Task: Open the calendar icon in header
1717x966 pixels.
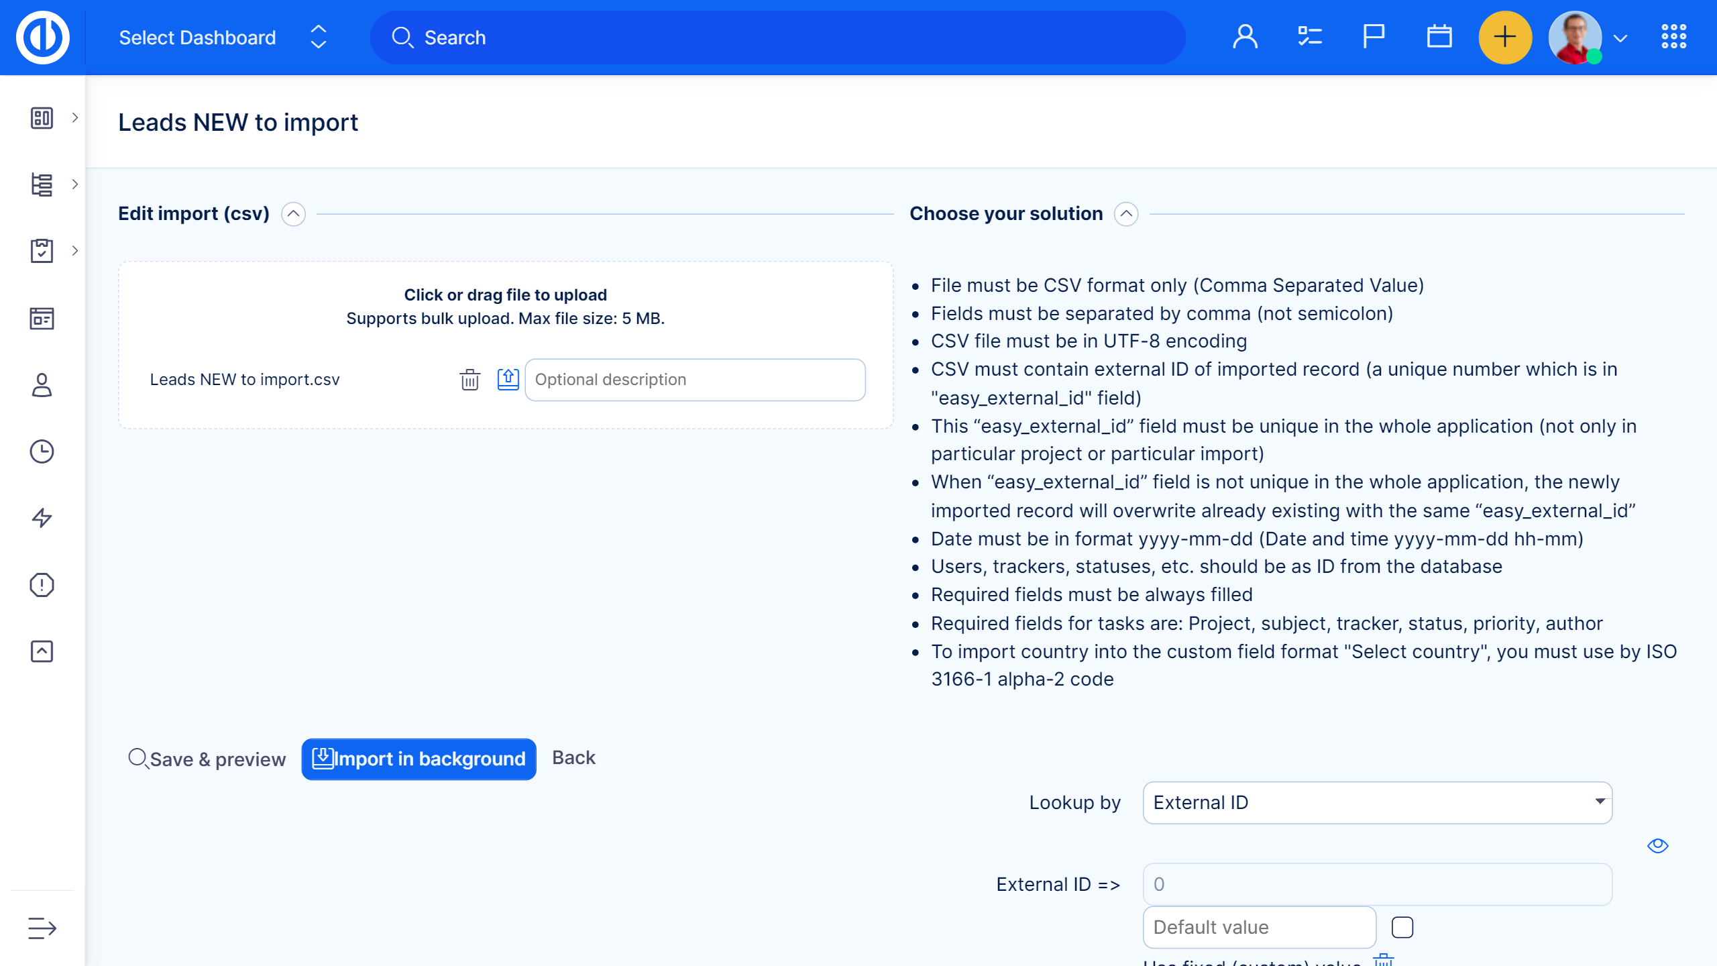Action: pos(1439,37)
